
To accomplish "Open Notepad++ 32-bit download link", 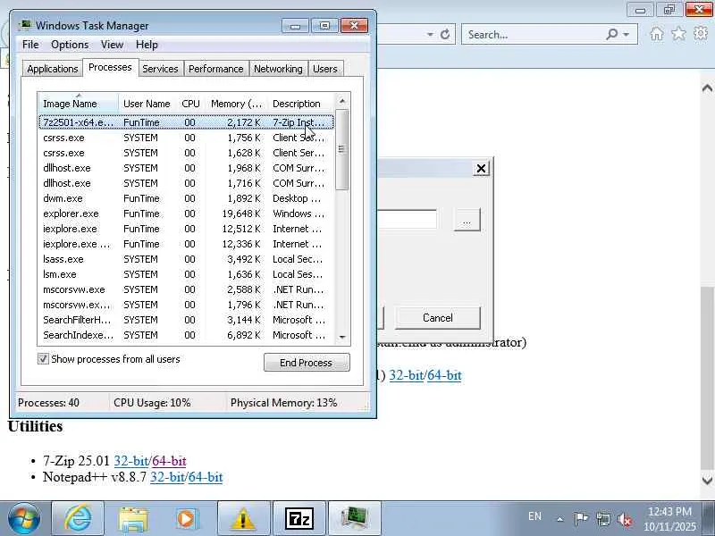I will [167, 477].
